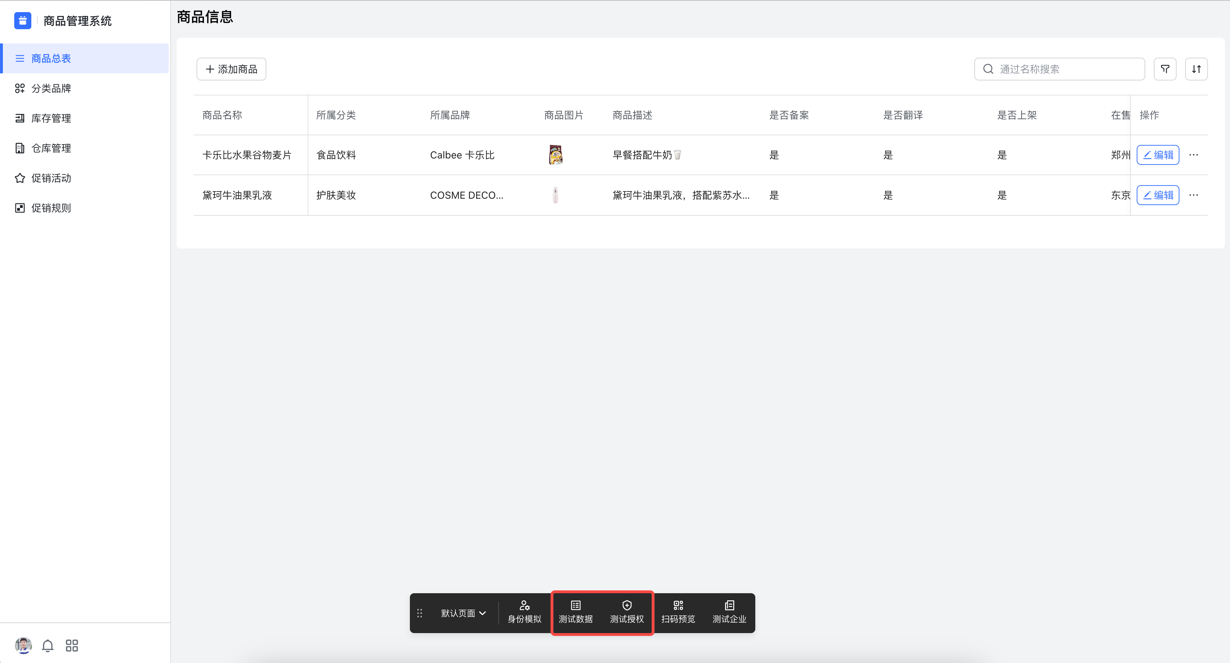1230x663 pixels.
Task: Open 促销活动 sidebar entry
Action: pos(85,178)
